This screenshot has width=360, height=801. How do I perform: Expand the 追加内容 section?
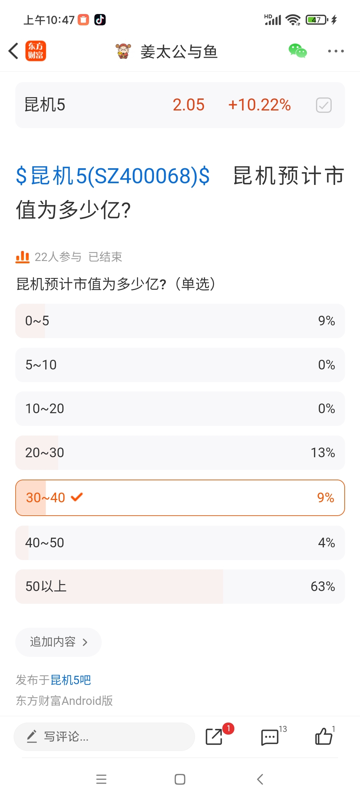tap(59, 642)
